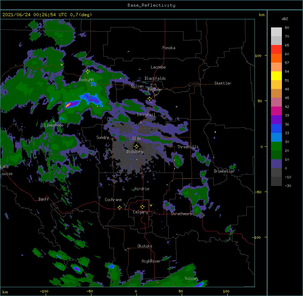Click the Drumheller label
This screenshot has width=303, height=296.
coord(224,171)
